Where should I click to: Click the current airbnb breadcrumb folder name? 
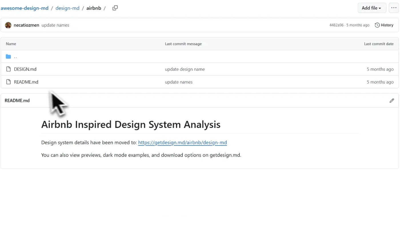click(94, 8)
